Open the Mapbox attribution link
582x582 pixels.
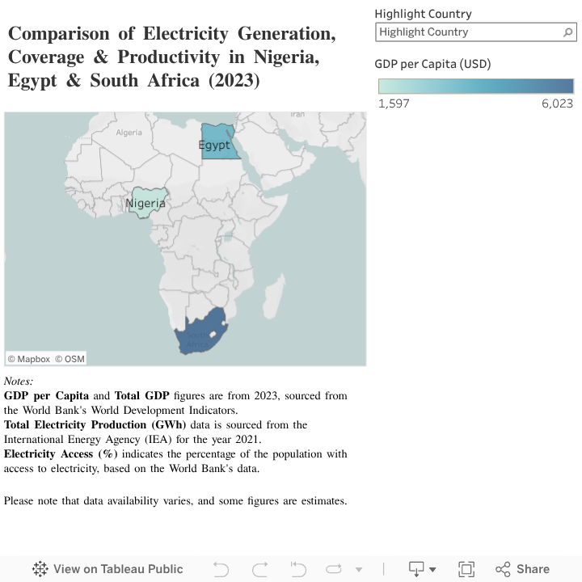[x=29, y=359]
